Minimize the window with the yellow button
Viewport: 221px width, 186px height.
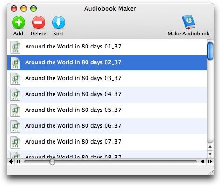[x=24, y=8]
